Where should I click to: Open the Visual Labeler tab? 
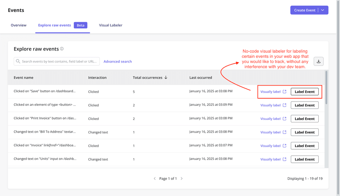pyautogui.click(x=110, y=26)
